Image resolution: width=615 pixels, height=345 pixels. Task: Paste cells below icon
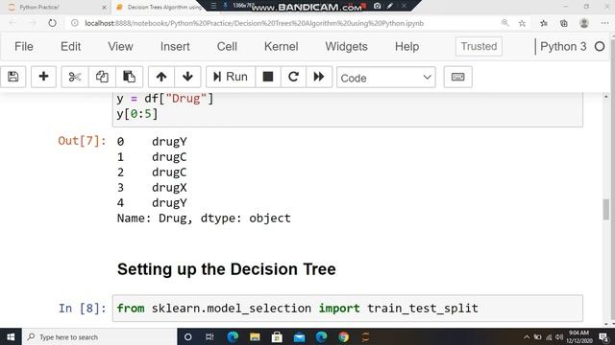point(129,77)
